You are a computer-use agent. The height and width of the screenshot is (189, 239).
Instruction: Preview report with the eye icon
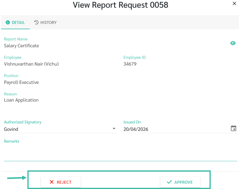[x=233, y=43]
